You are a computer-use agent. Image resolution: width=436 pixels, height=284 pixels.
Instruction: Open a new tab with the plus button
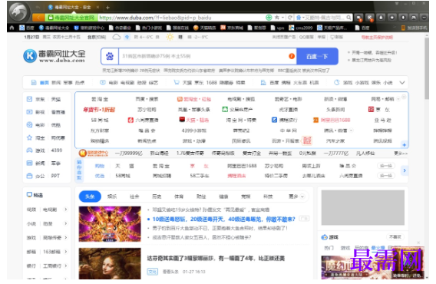107,7
